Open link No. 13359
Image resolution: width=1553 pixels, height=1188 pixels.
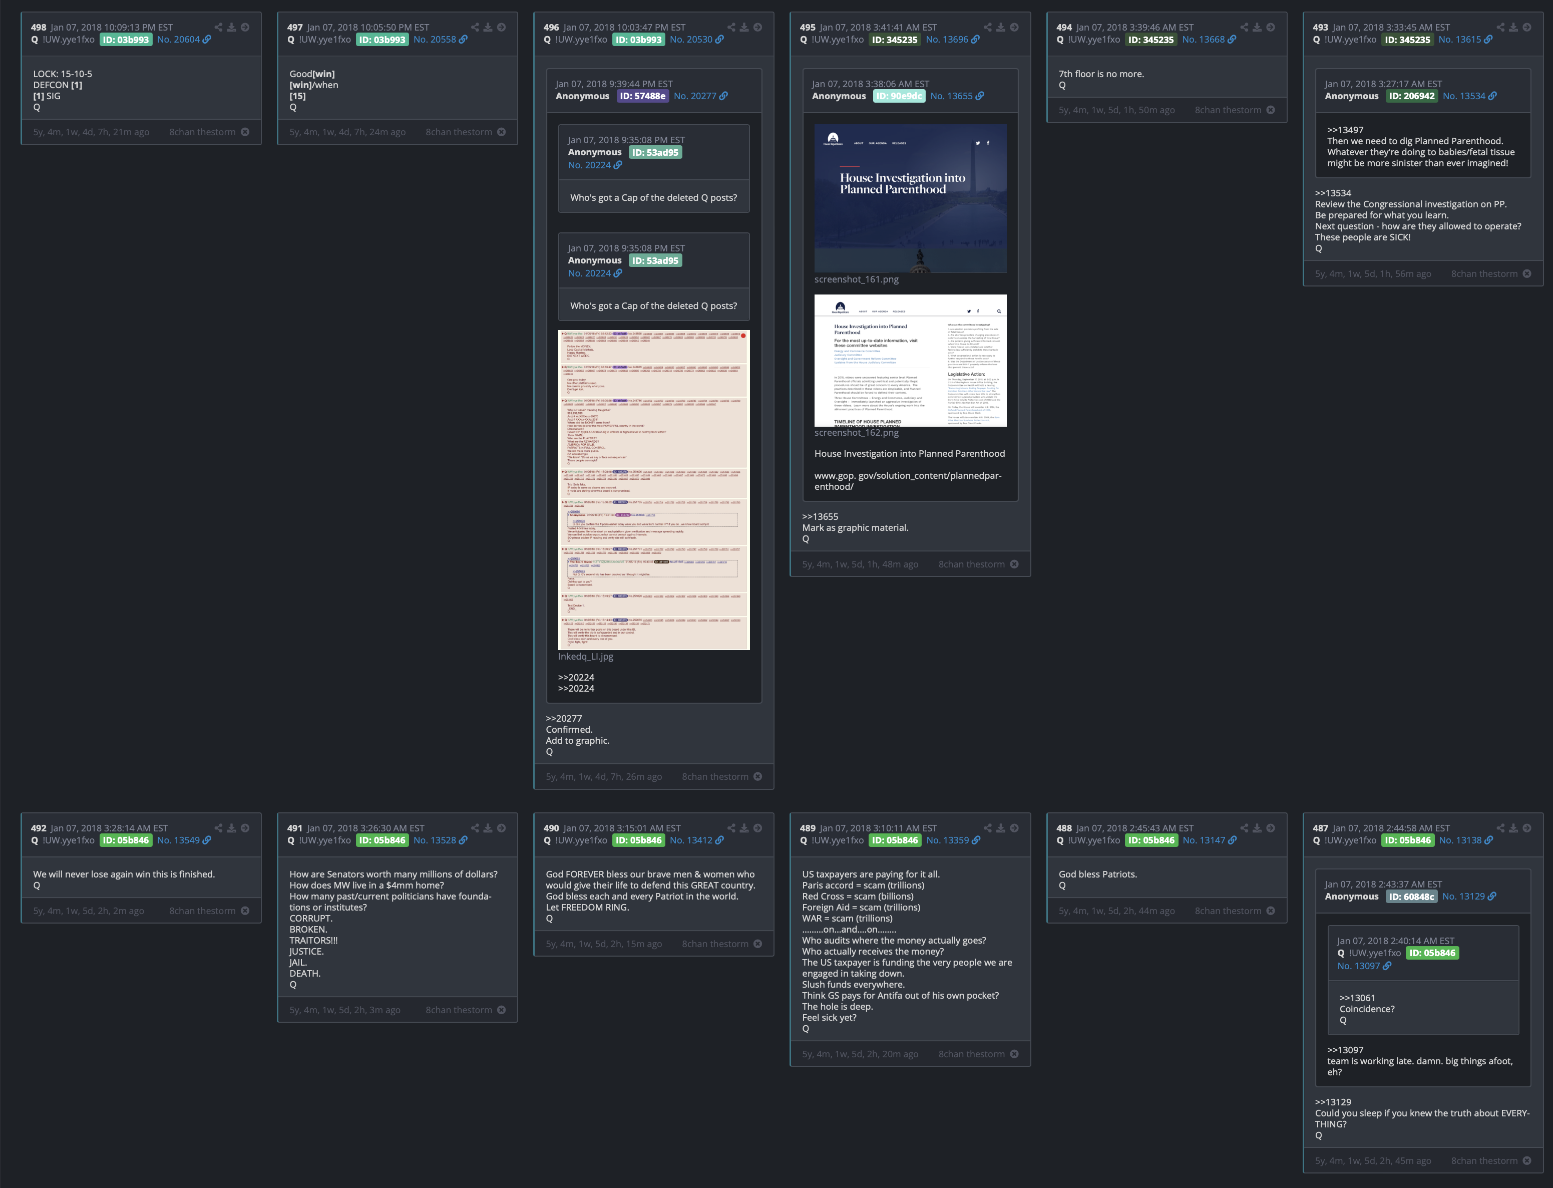coord(953,840)
